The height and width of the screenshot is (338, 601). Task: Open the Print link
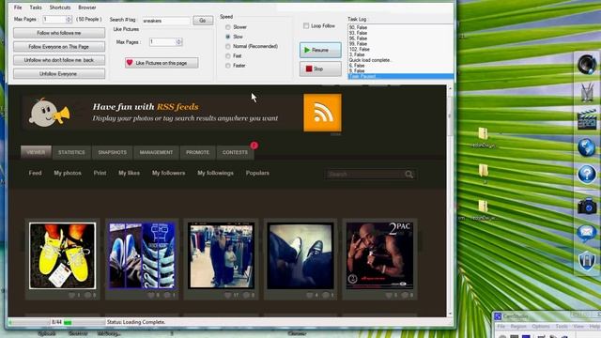(100, 173)
